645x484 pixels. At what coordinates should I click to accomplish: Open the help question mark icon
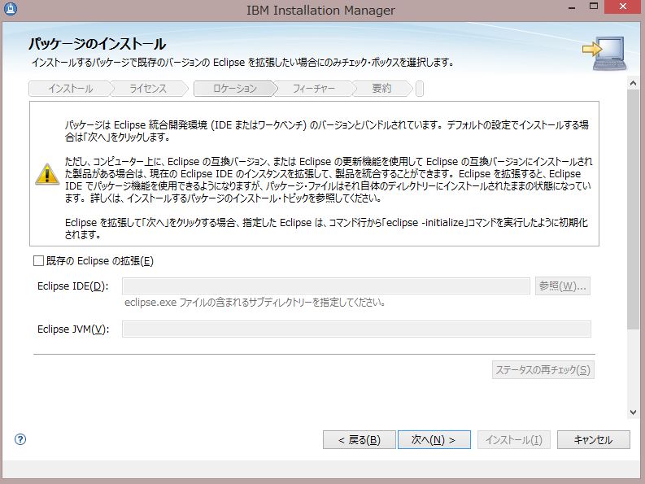[20, 439]
